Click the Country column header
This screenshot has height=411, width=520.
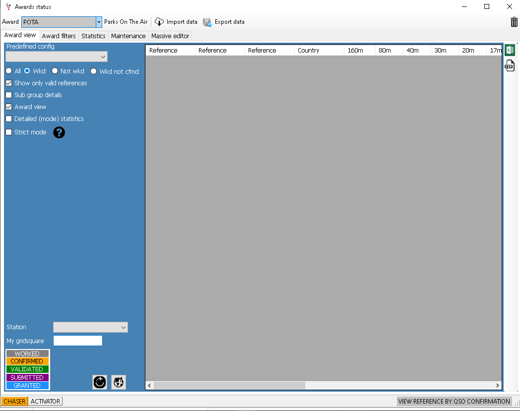pos(319,51)
